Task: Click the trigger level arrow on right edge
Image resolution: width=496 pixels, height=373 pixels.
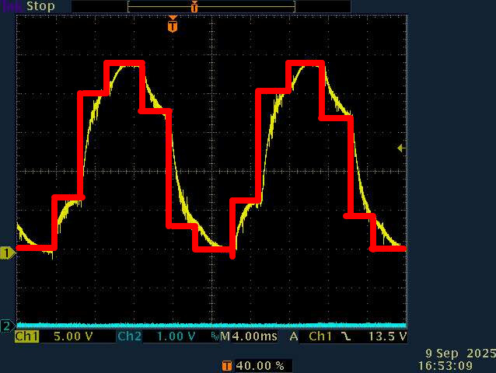Action: tap(401, 148)
